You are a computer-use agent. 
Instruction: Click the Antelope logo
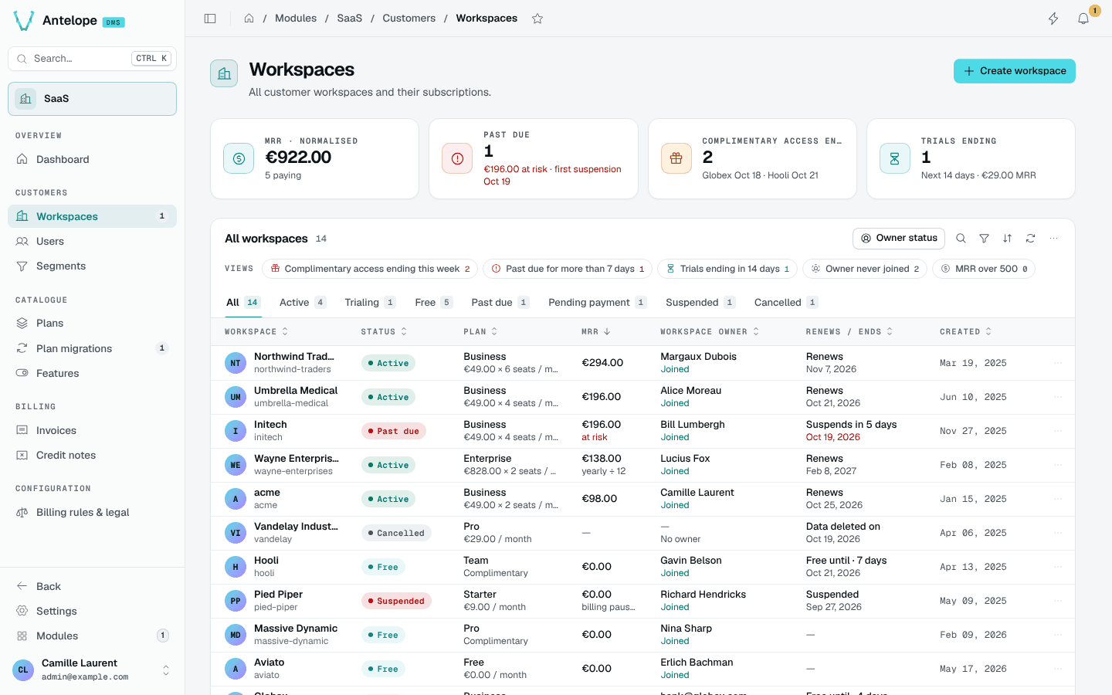[24, 21]
